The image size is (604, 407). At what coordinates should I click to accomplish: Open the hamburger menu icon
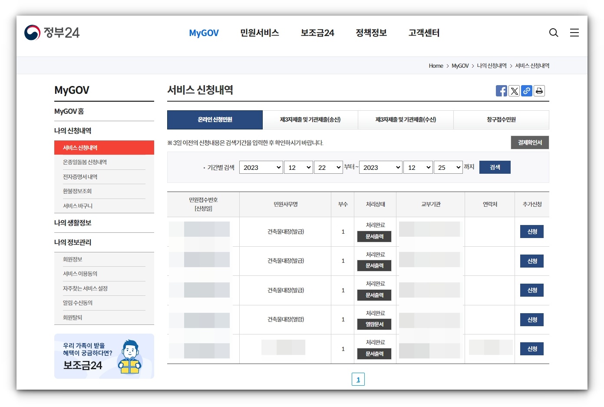click(x=574, y=32)
